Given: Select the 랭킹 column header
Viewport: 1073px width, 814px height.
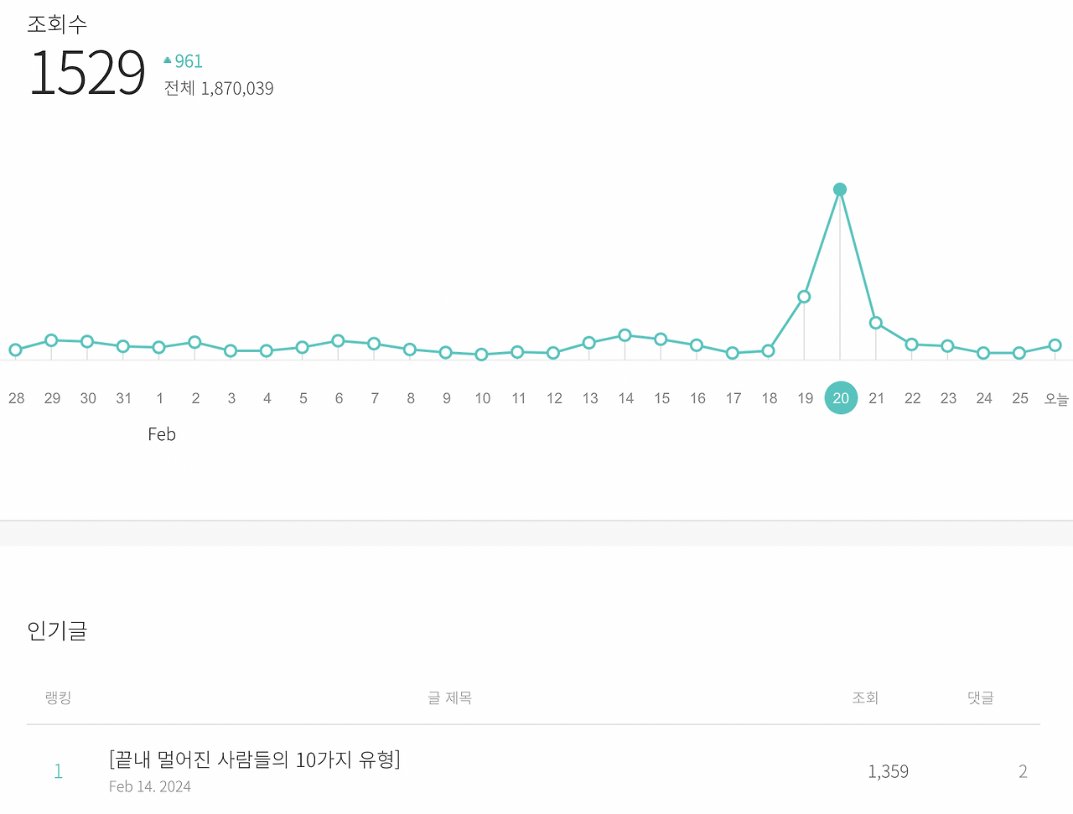Looking at the screenshot, I should point(57,697).
